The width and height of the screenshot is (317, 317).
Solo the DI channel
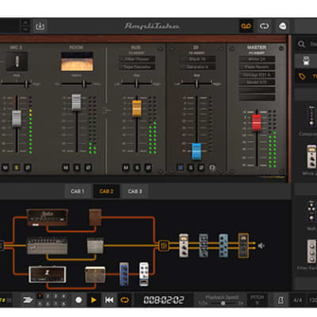pos(191,167)
